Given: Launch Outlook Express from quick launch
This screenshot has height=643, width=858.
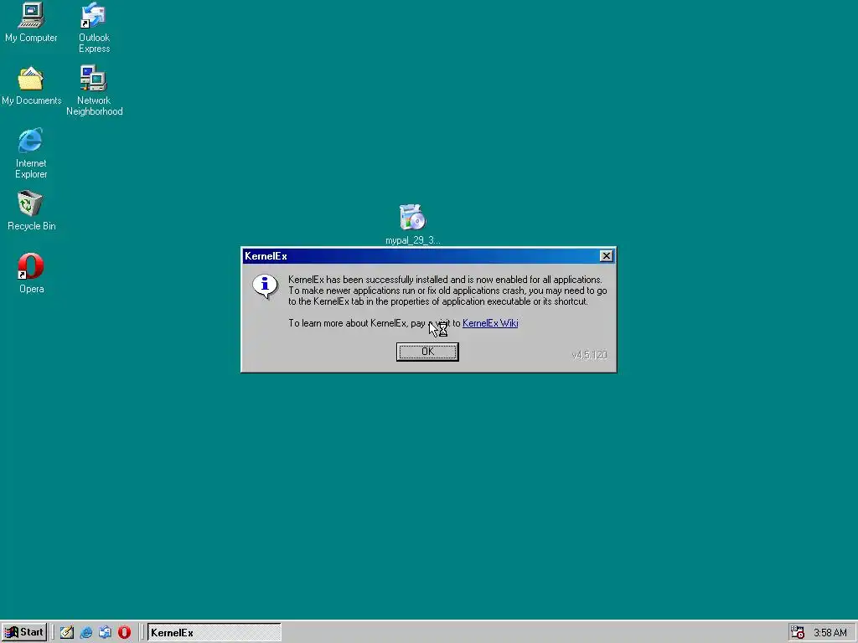Looking at the screenshot, I should (105, 633).
